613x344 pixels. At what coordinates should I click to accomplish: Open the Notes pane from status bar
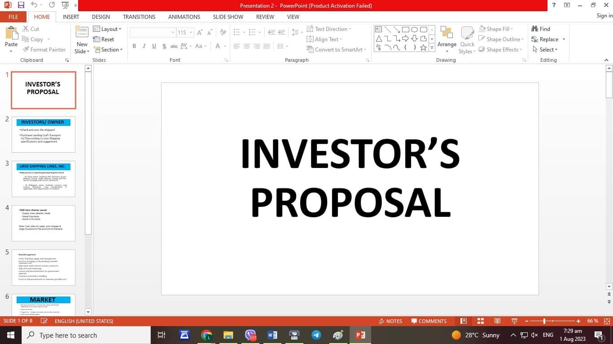point(390,321)
